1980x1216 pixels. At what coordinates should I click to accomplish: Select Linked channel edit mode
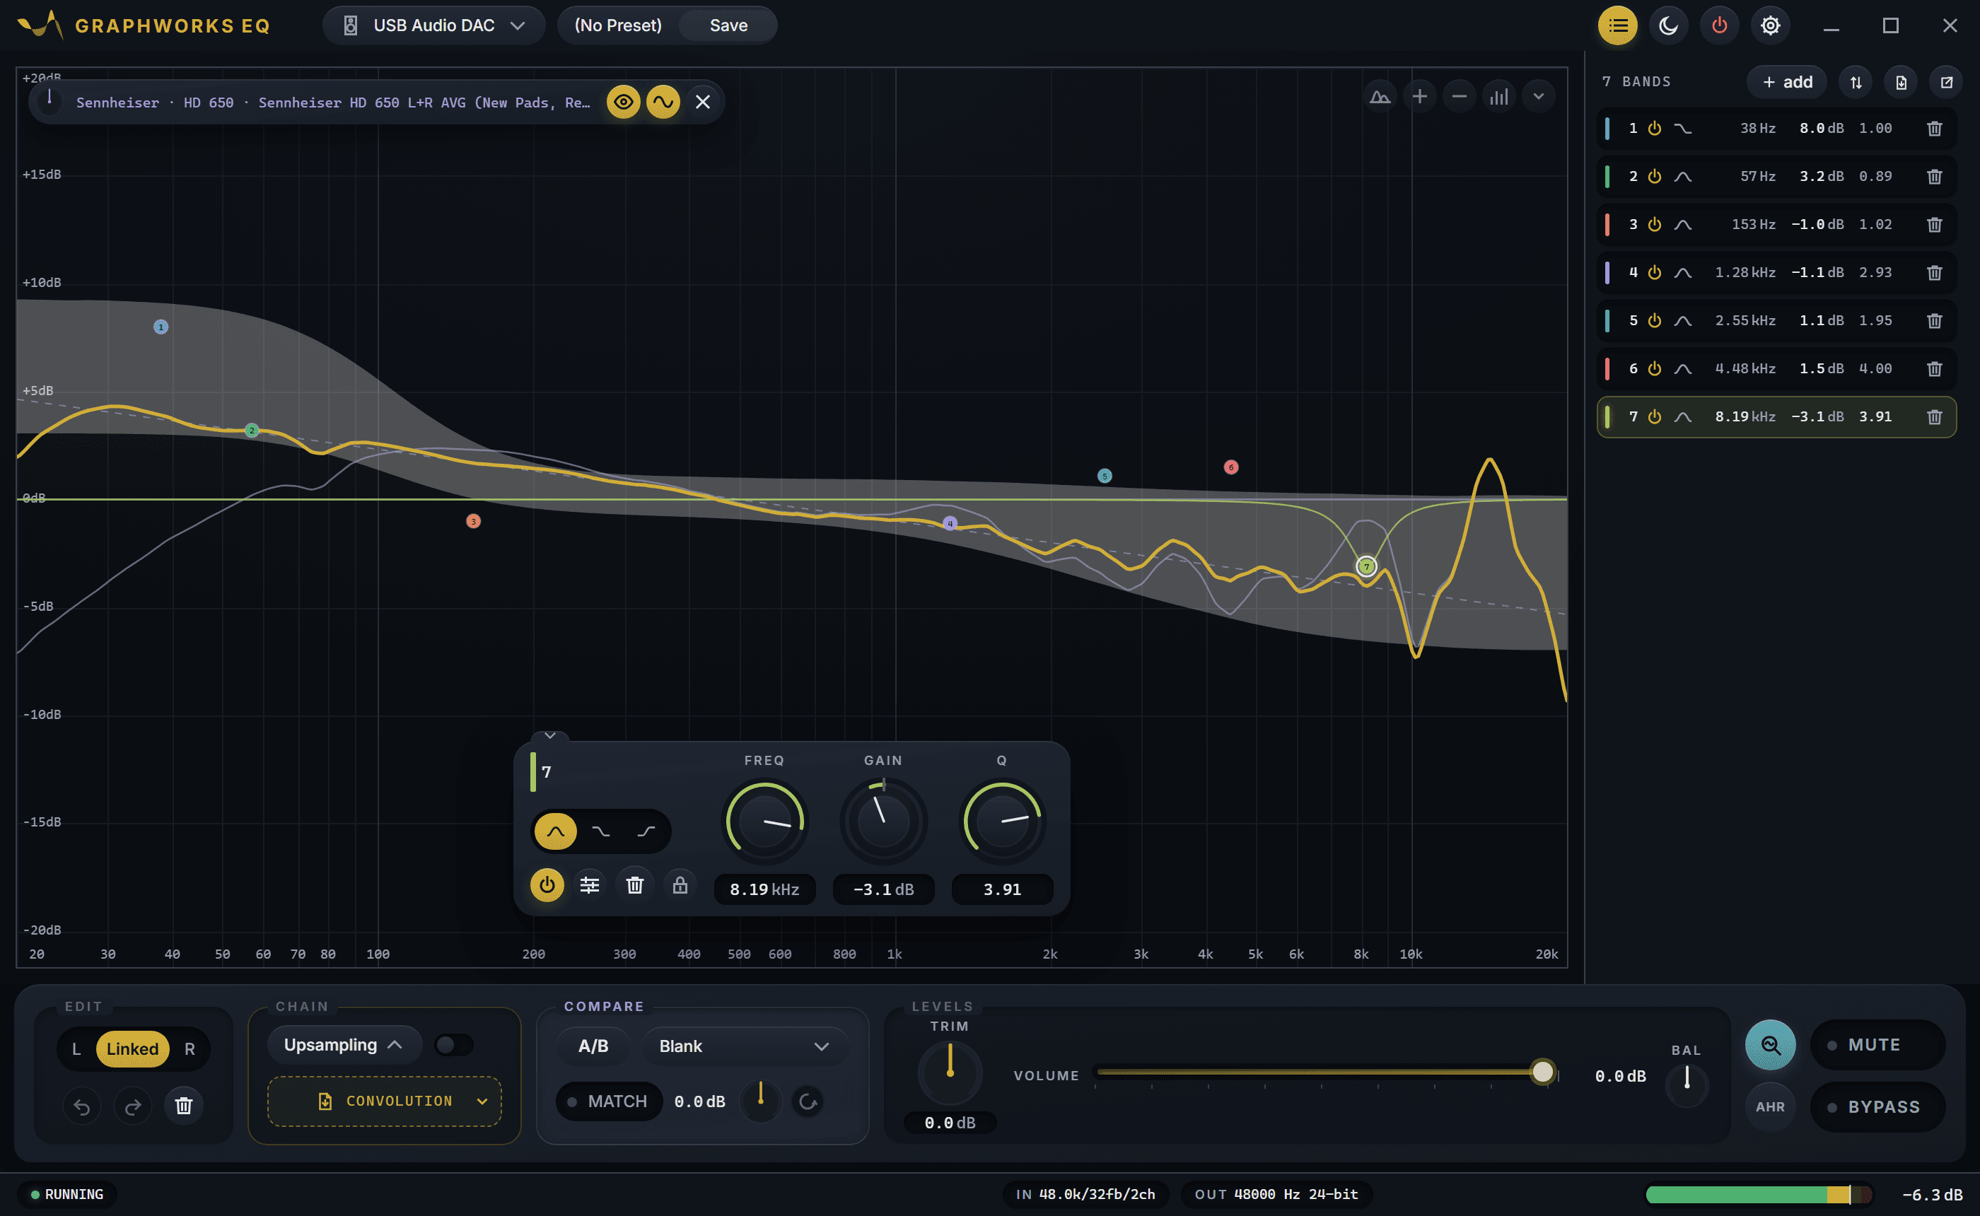(133, 1050)
